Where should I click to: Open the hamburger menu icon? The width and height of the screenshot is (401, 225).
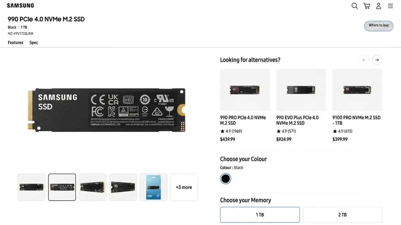[390, 6]
